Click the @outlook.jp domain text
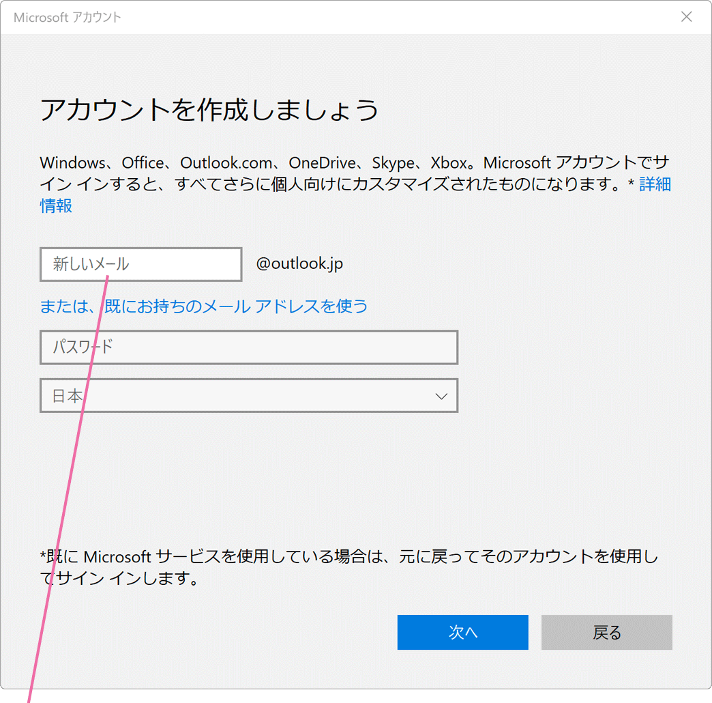The height and width of the screenshot is (703, 712). point(299,264)
